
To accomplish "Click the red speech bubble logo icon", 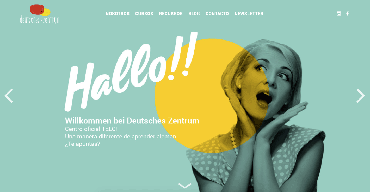I will [x=37, y=9].
